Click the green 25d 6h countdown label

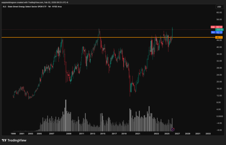[219, 30]
